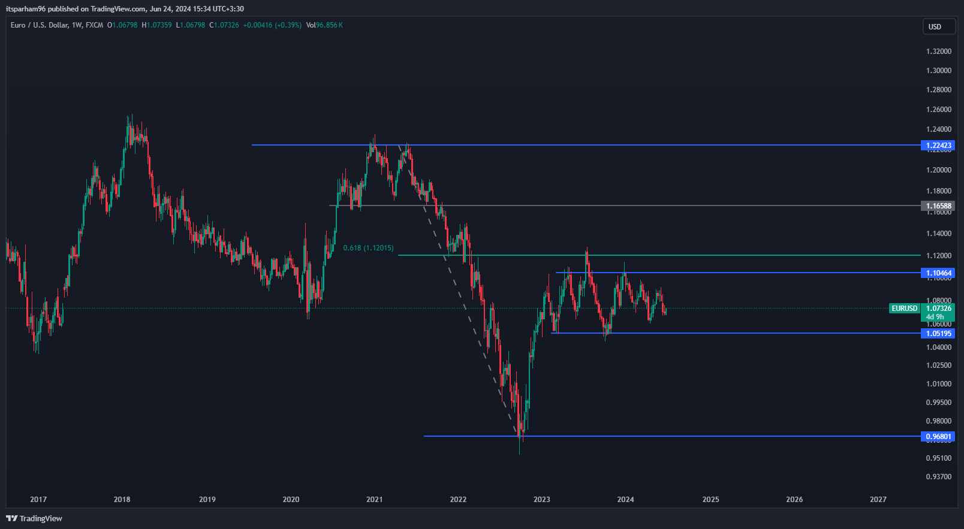
Task: Click the open value O1.06798
Action: 122,25
